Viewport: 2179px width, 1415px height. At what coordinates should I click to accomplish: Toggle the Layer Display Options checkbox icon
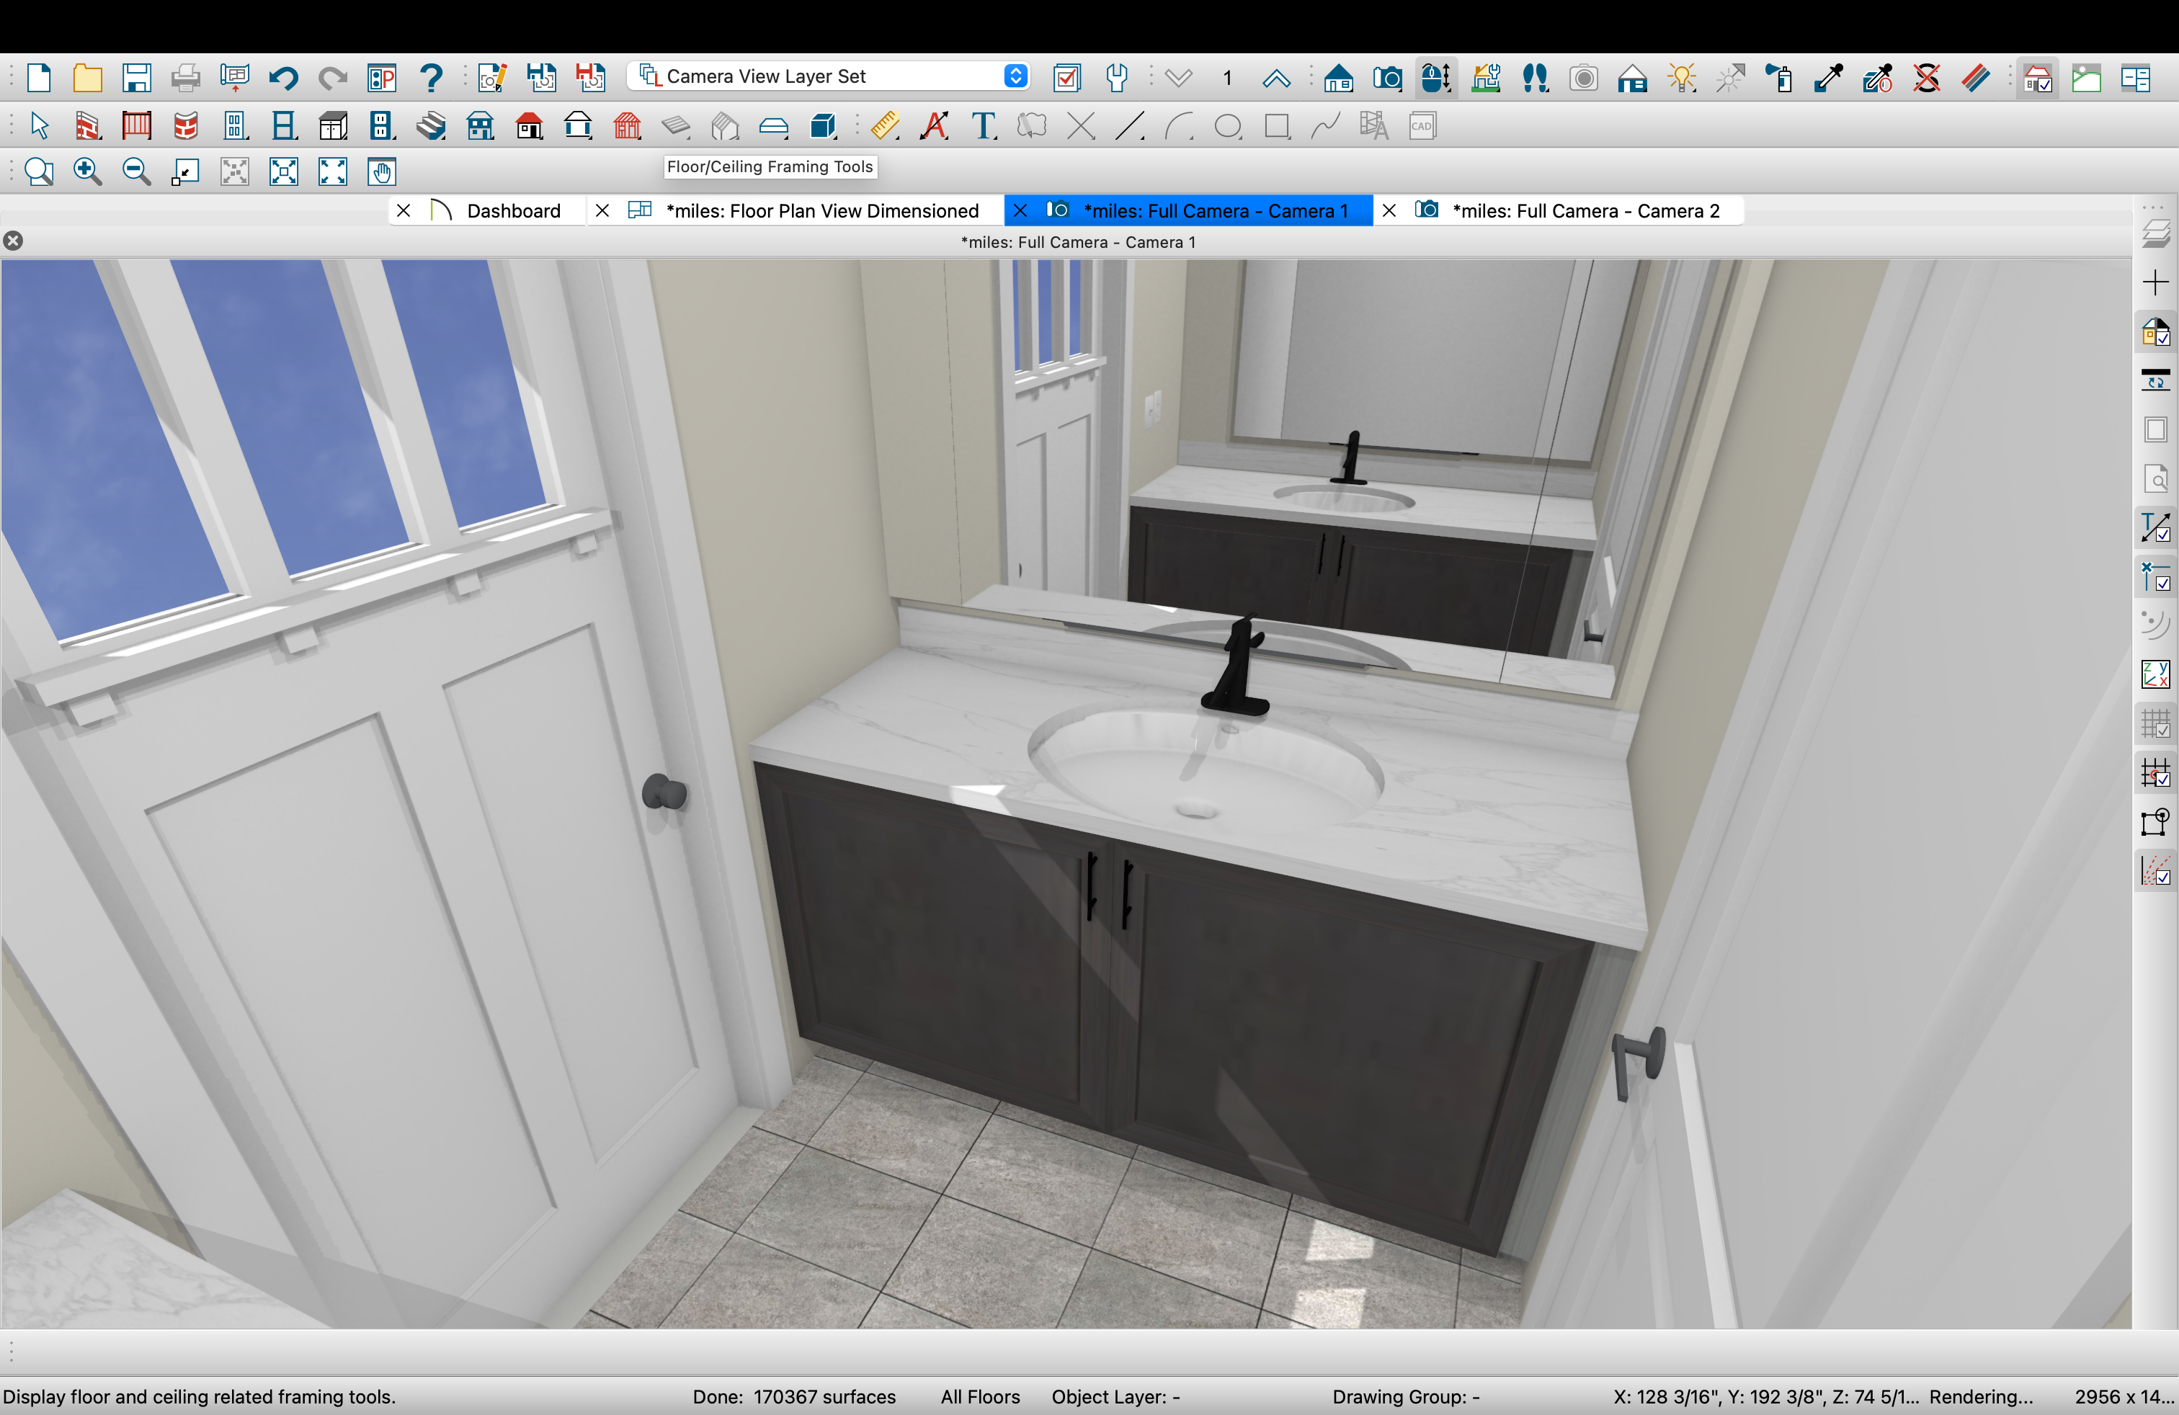(1066, 78)
